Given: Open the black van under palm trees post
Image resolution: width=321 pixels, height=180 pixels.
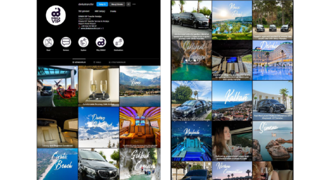Looking at the screenshot, I should click(191, 20).
